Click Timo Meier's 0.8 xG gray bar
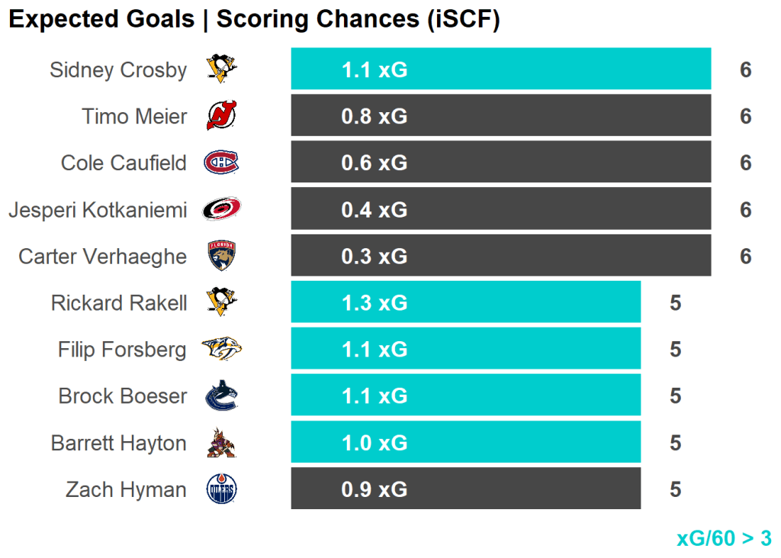781x558 pixels. coord(500,116)
